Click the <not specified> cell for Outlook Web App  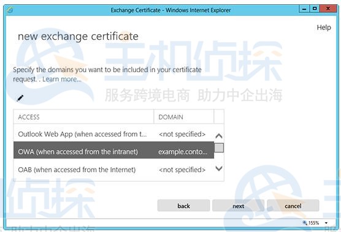[182, 134]
